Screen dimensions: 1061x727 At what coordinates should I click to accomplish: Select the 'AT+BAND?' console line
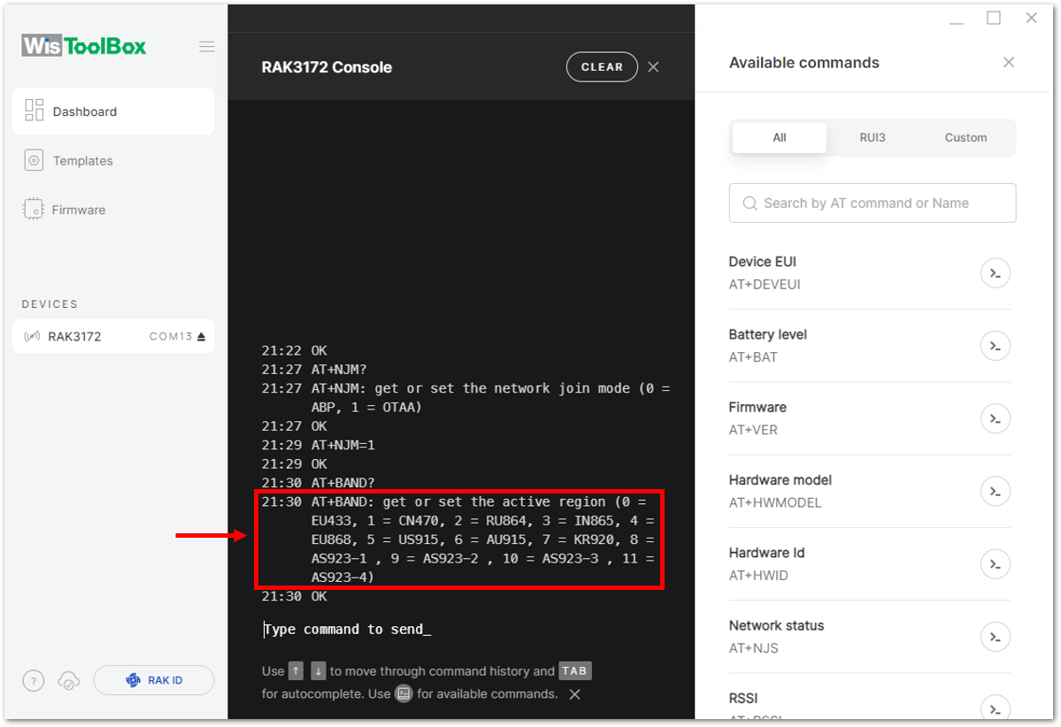(x=343, y=483)
